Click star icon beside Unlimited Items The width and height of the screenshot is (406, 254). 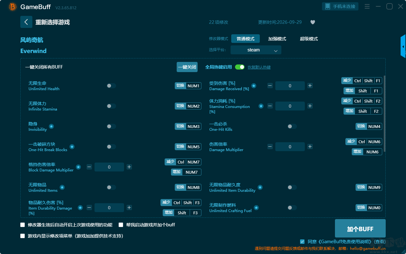[62, 187]
